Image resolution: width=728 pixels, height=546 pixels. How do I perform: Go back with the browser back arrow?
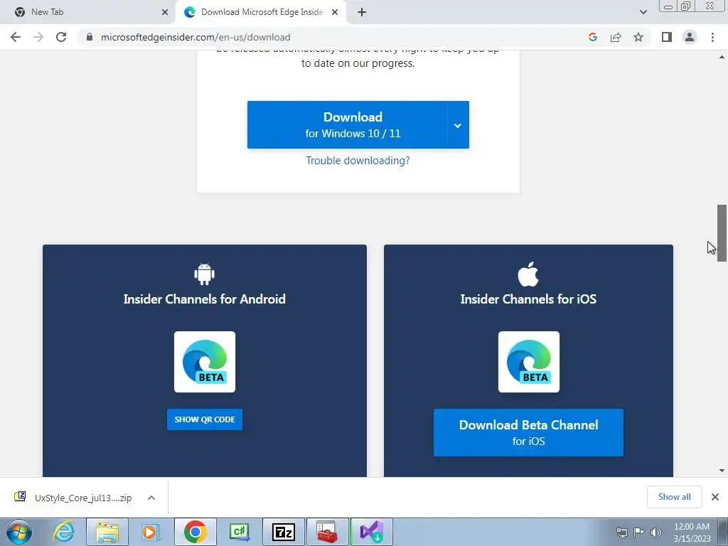[x=16, y=37]
